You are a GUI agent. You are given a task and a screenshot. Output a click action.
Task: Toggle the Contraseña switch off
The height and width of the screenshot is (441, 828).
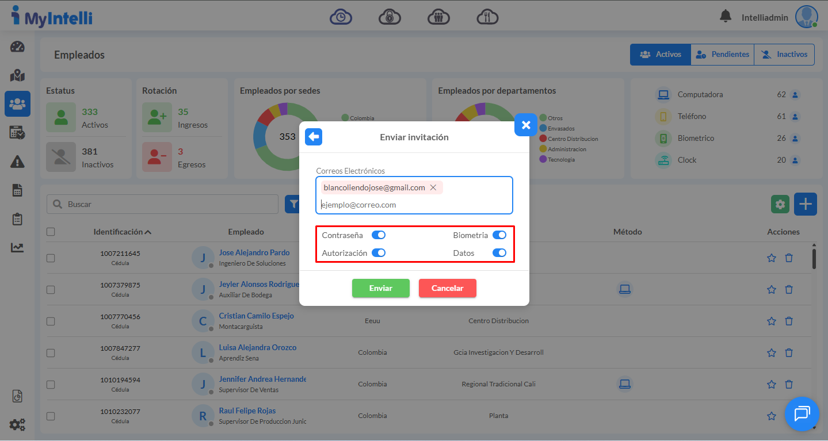click(378, 235)
